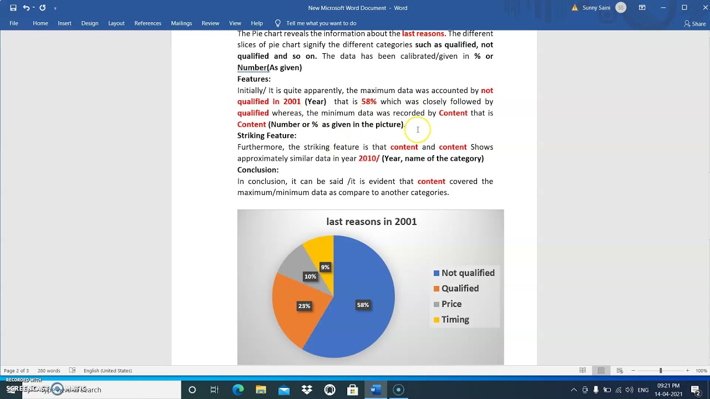Open the Undo history dropdown arrow
The height and width of the screenshot is (399, 710).
click(x=33, y=8)
